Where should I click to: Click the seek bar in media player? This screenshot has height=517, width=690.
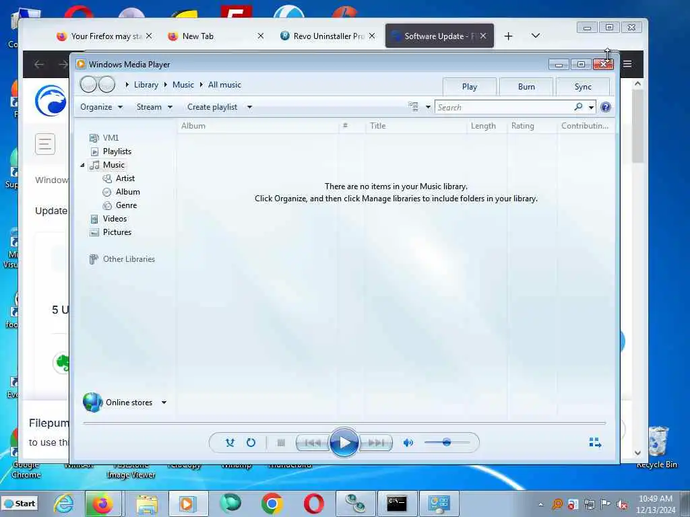pos(344,423)
